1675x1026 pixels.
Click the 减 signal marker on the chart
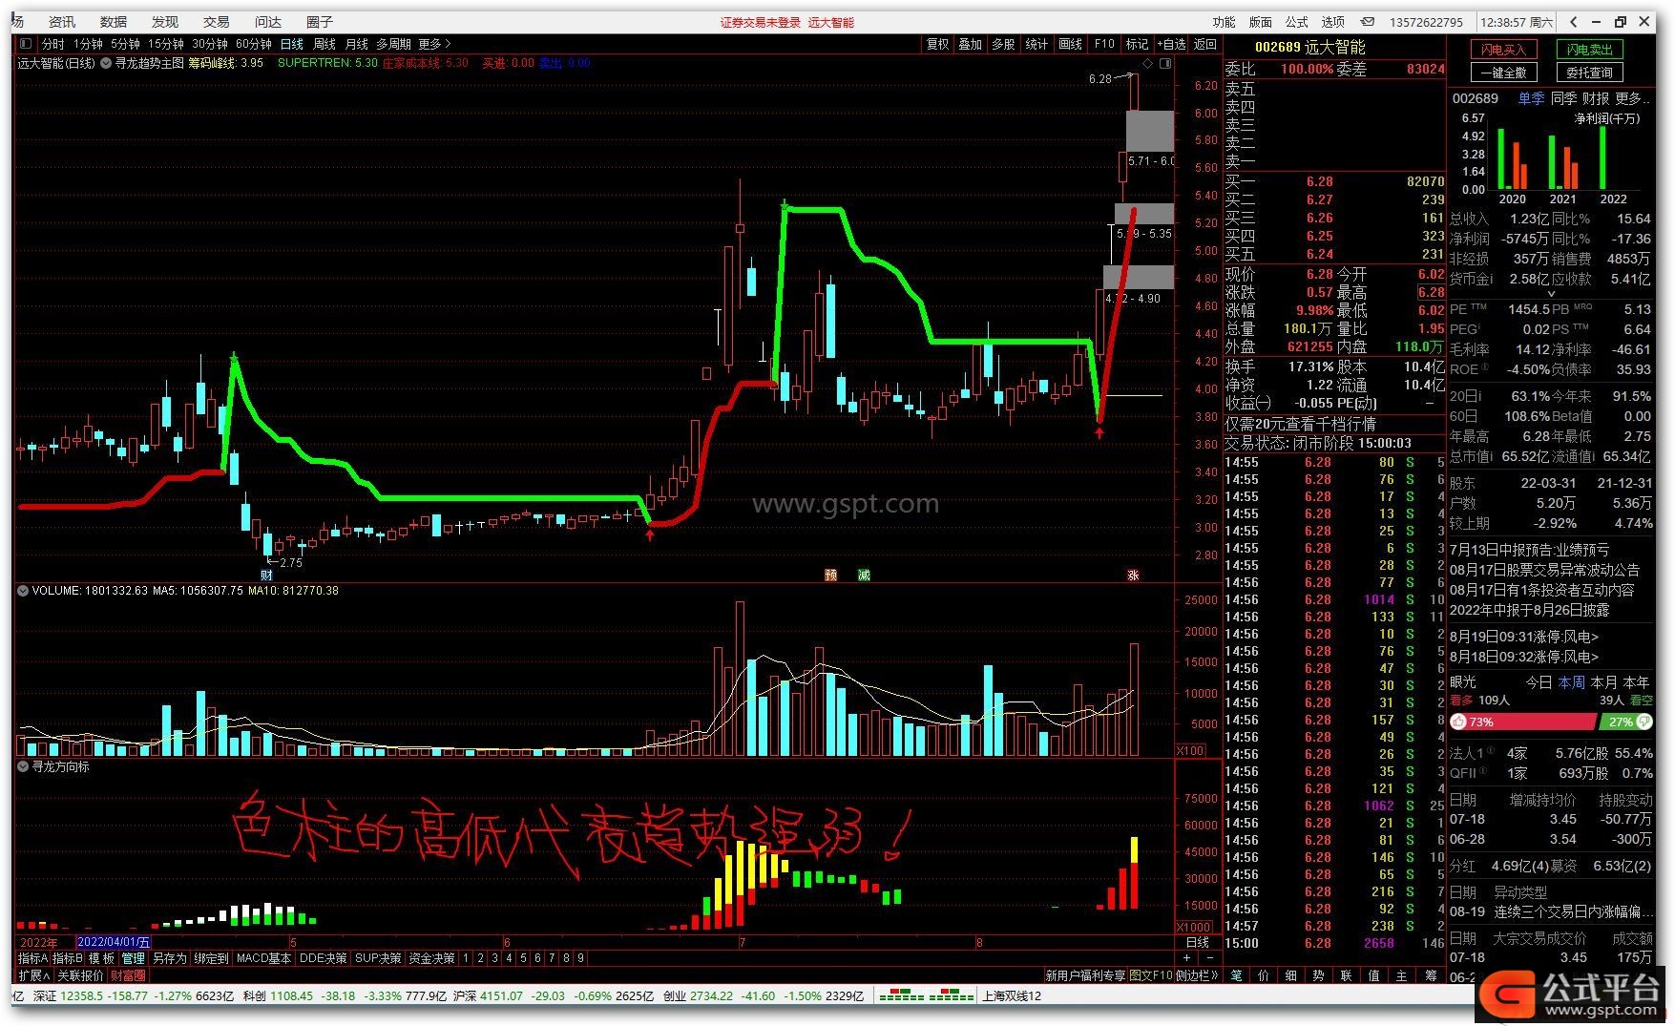pos(864,575)
